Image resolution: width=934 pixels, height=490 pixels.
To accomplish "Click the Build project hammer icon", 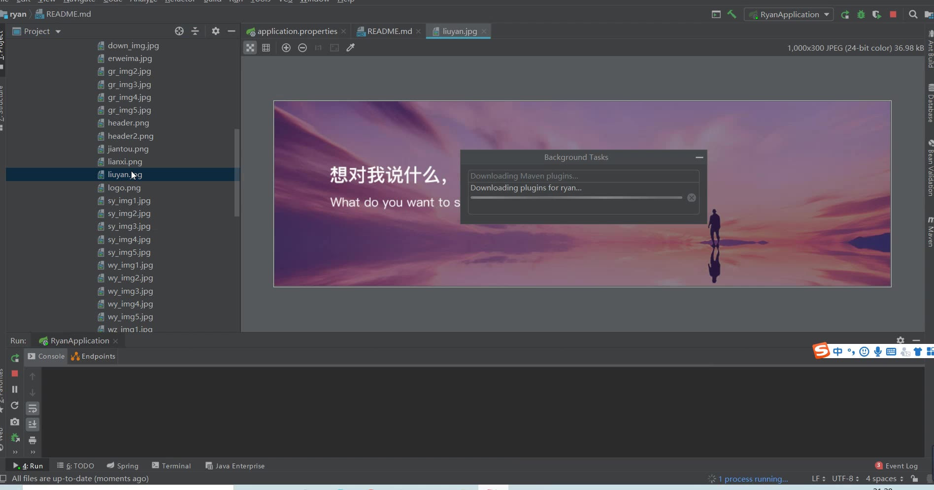I will (x=732, y=14).
